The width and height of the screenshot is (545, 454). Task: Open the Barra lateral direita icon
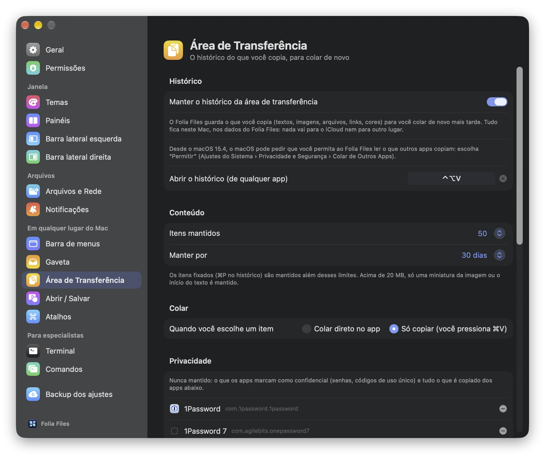coord(33,157)
